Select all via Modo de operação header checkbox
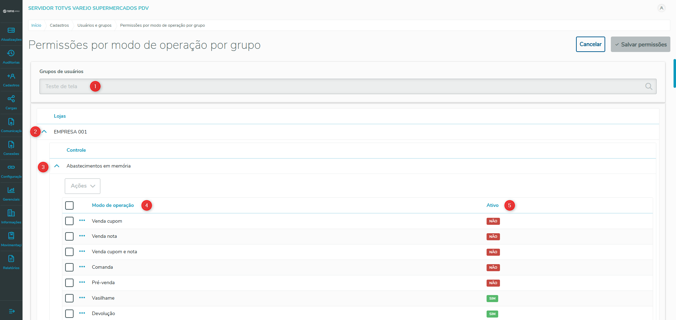 coord(69,205)
